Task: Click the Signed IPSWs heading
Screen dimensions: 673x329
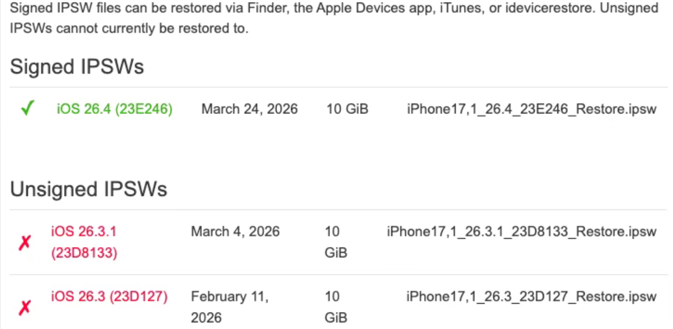Action: pos(77,67)
